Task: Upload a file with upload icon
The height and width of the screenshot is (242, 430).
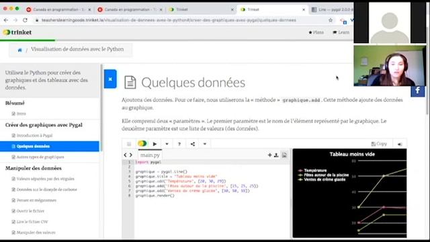Action: click(276, 155)
